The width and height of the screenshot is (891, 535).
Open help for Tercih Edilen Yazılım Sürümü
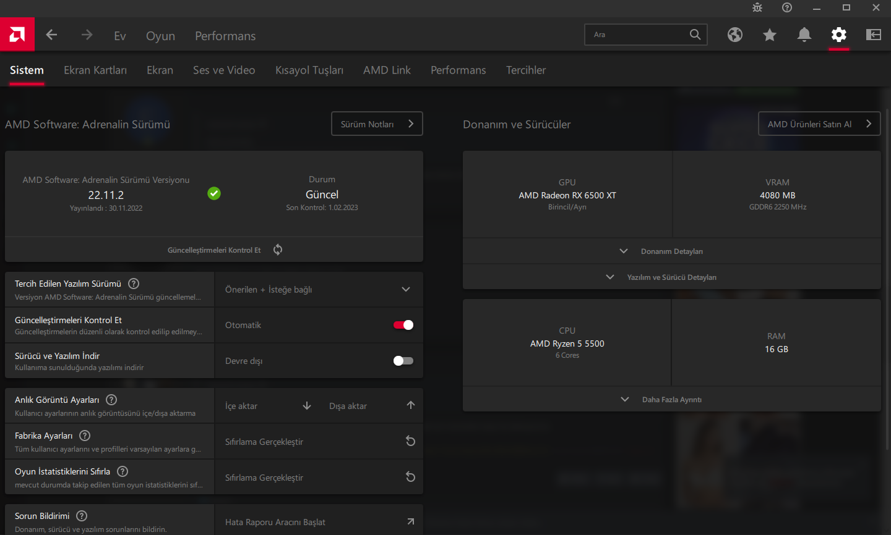click(134, 284)
